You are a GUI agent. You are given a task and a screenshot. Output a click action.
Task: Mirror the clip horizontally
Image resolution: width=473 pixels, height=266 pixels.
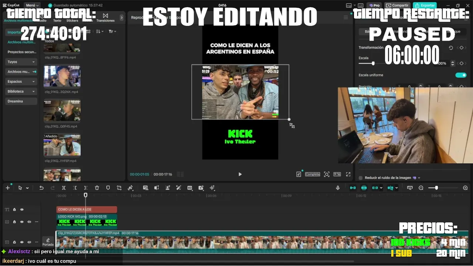tap(130, 188)
